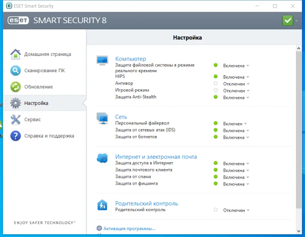The width and height of the screenshot is (305, 237).
Task: Expand the Родительский контроль Отключен dropdown
Action: 236,210
